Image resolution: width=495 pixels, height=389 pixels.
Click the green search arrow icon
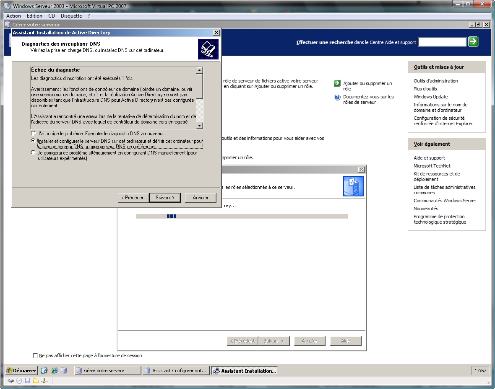(473, 41)
